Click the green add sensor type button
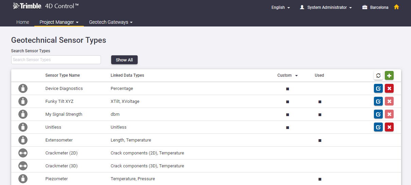The width and height of the screenshot is (411, 185). [389, 75]
